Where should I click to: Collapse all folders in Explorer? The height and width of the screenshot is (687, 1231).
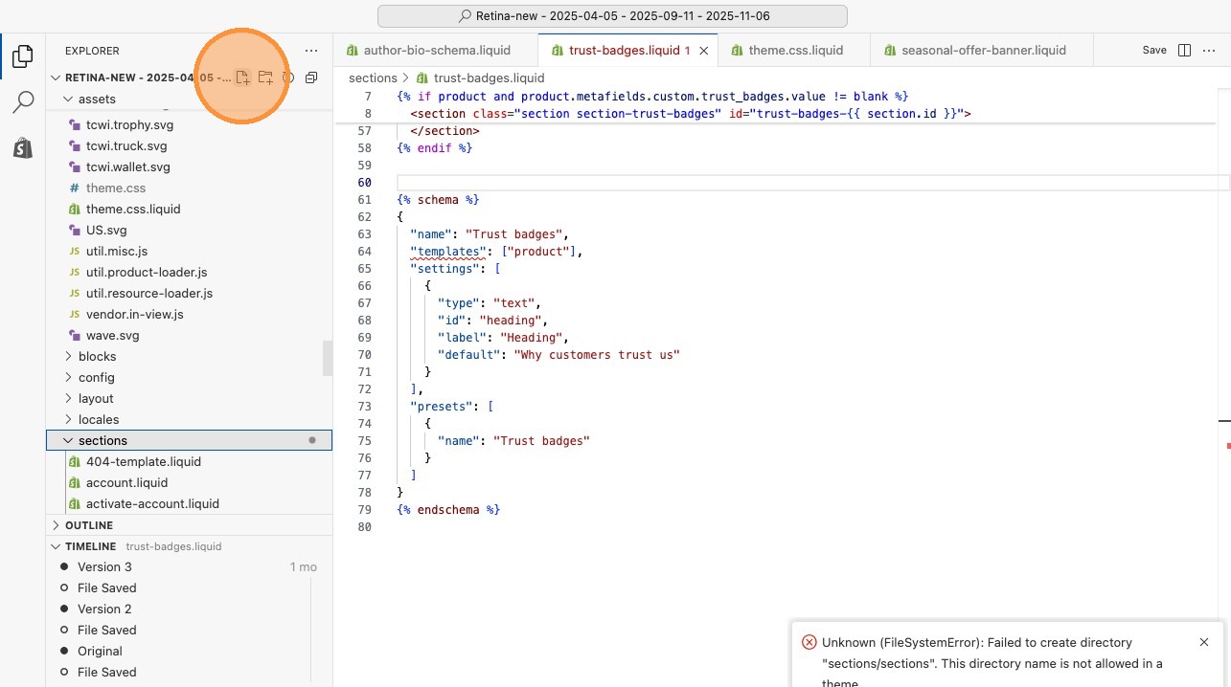pos(311,78)
